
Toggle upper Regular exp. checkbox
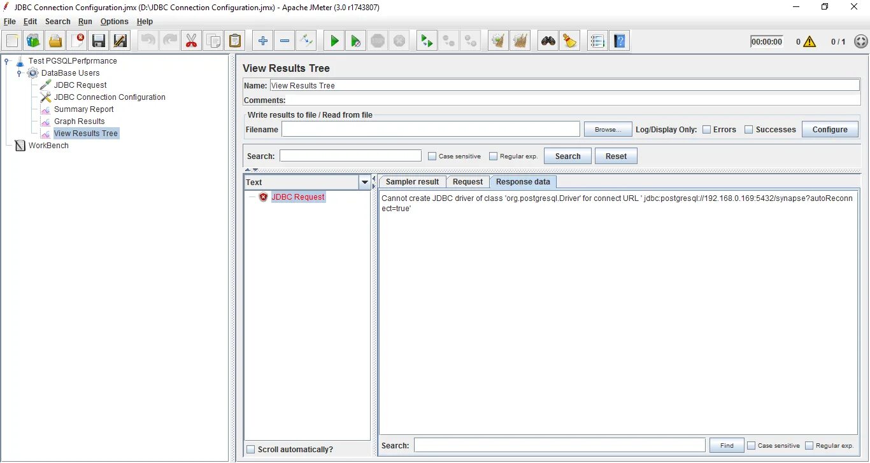[493, 156]
